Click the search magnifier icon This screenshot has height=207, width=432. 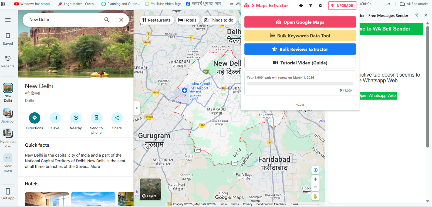pyautogui.click(x=107, y=20)
